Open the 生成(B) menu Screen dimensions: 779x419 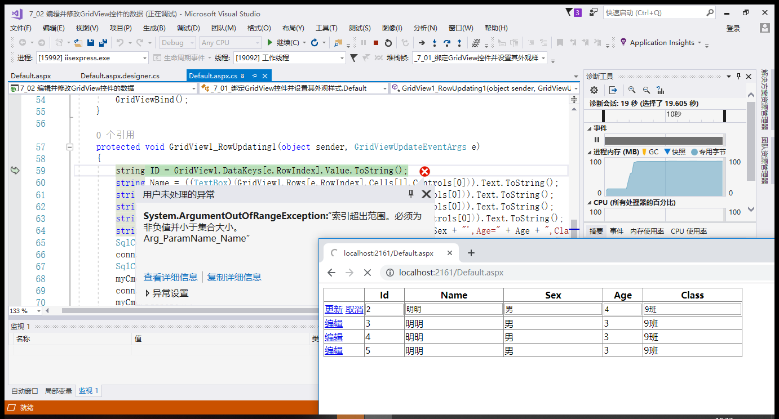click(x=154, y=28)
